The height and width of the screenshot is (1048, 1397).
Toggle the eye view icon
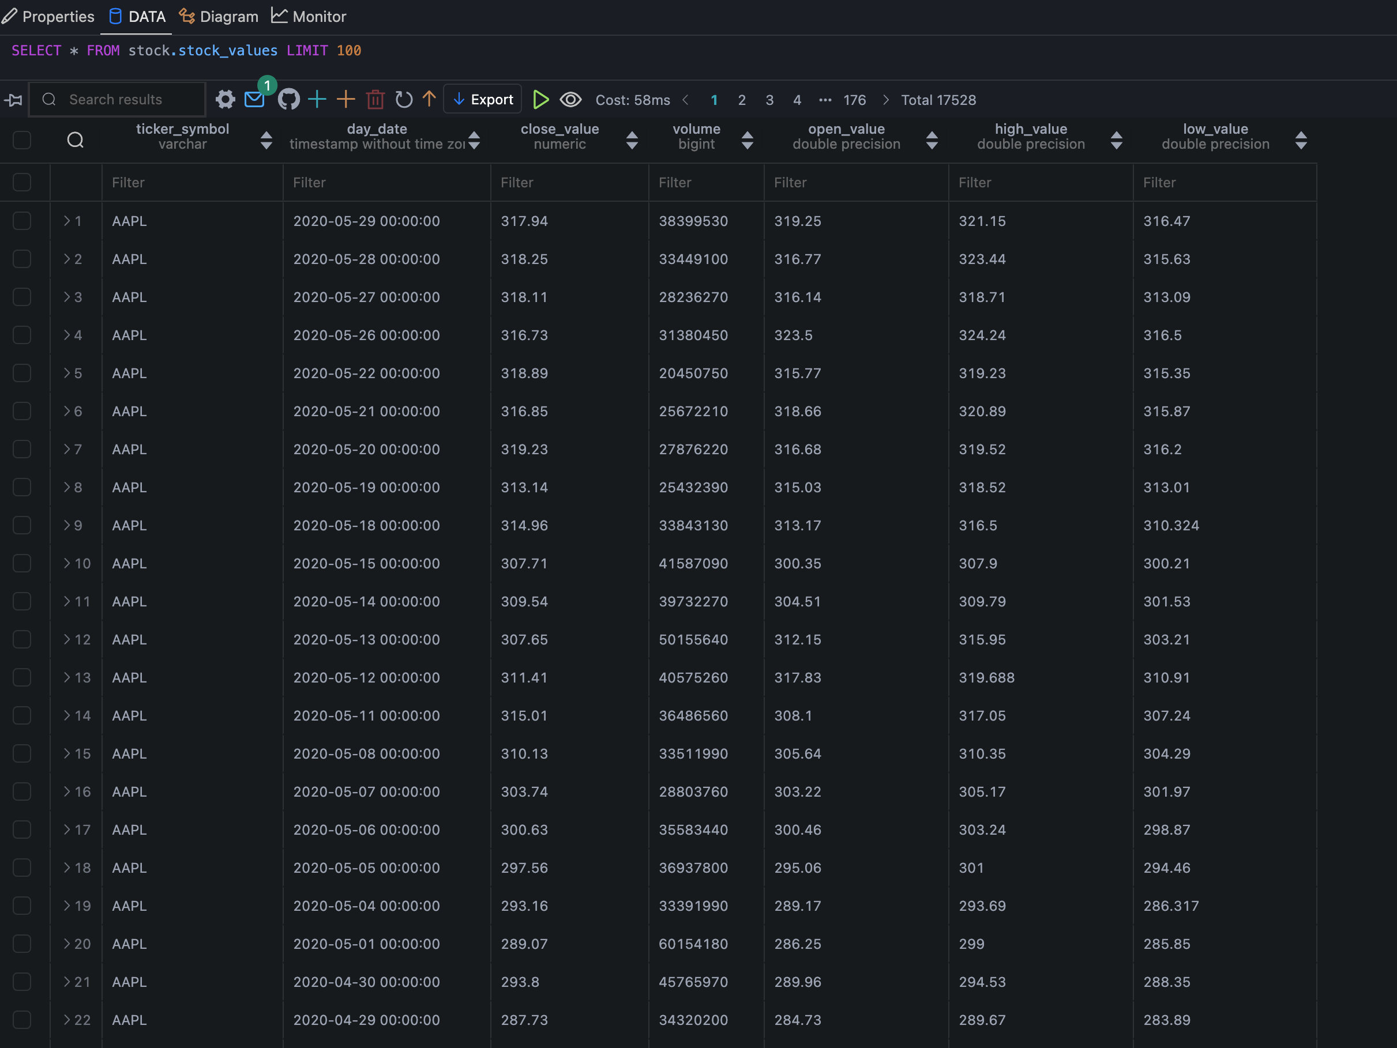(570, 100)
